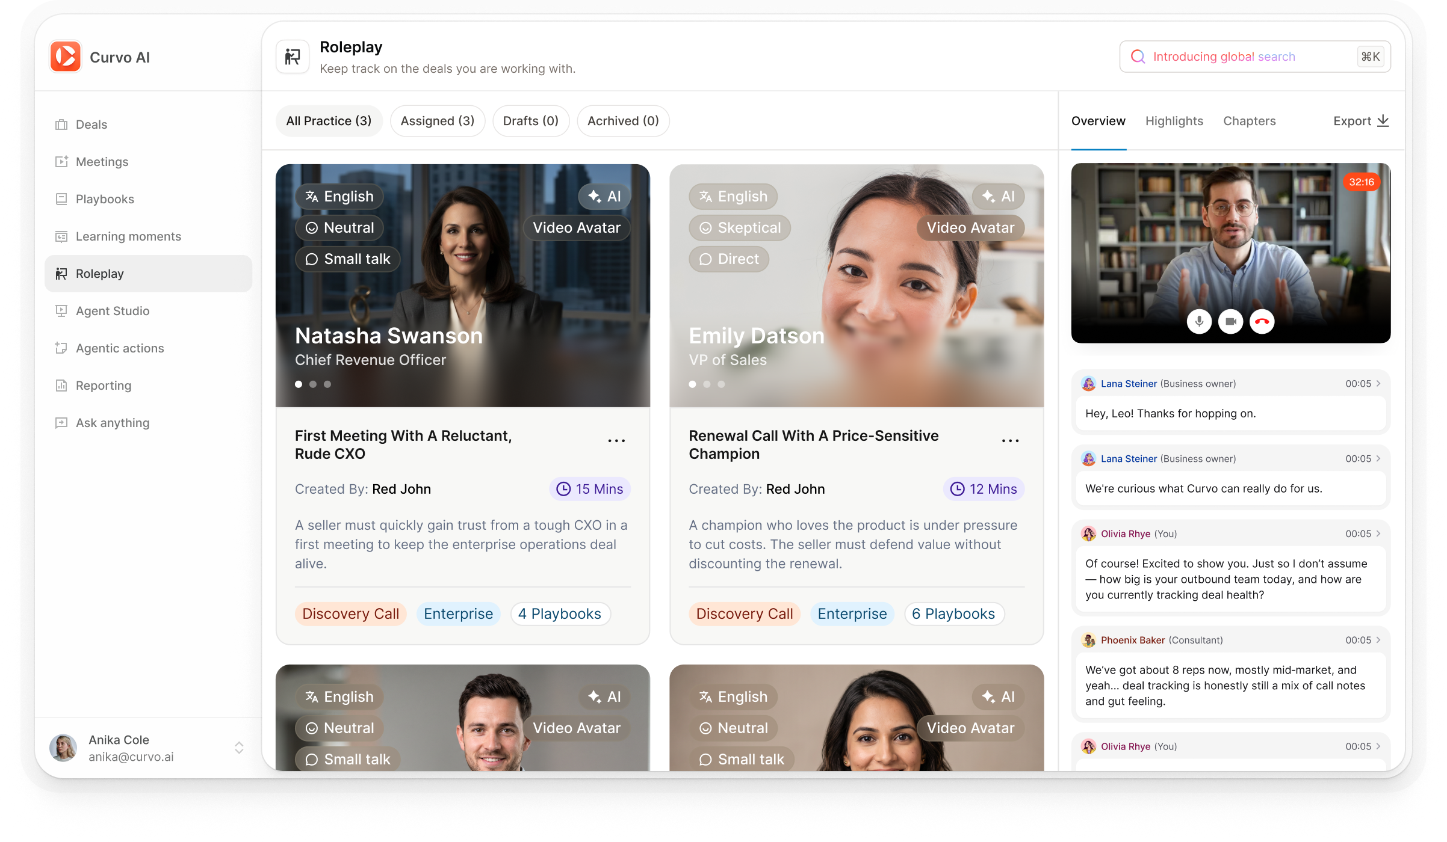The width and height of the screenshot is (1447, 842).
Task: Select the Roleplay sidebar item
Action: 148,274
